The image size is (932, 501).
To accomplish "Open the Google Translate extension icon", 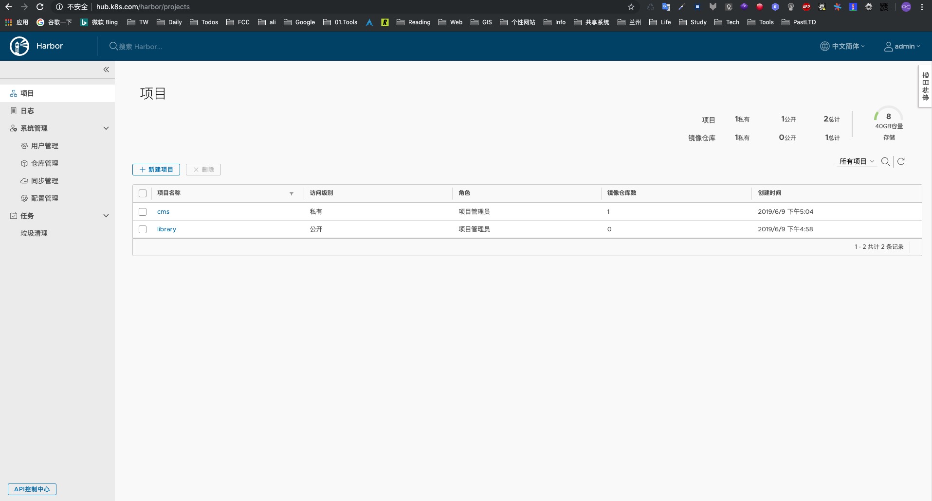I will tap(666, 7).
